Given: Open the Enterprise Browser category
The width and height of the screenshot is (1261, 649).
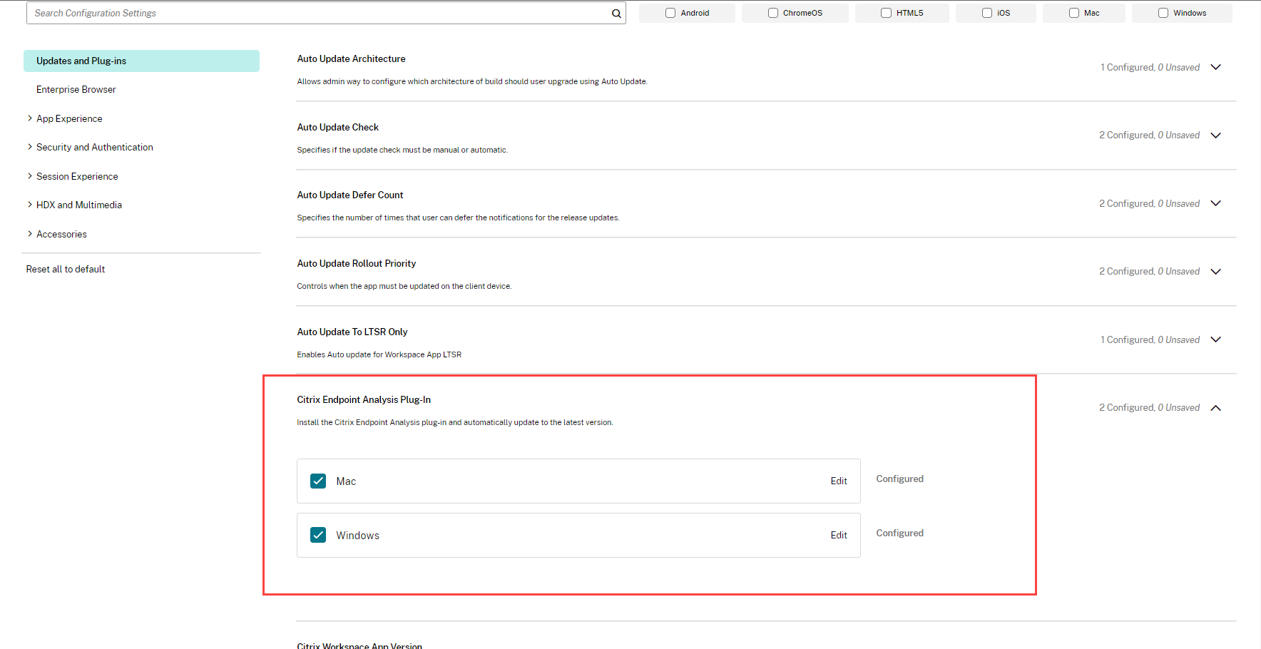Looking at the screenshot, I should pyautogui.click(x=76, y=90).
